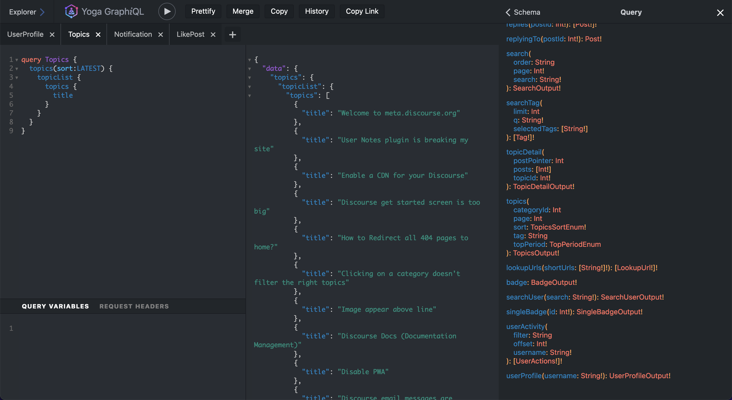Run the query with the play button
Viewport: 732px width, 400px height.
167,11
